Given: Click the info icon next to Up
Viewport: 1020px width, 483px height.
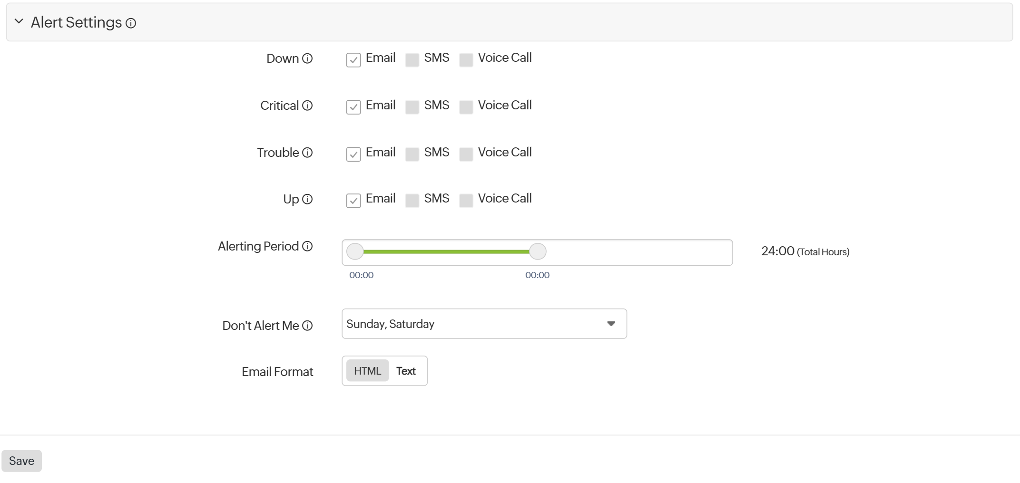Looking at the screenshot, I should 307,199.
